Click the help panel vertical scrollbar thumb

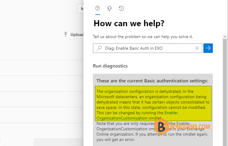coord(225,92)
